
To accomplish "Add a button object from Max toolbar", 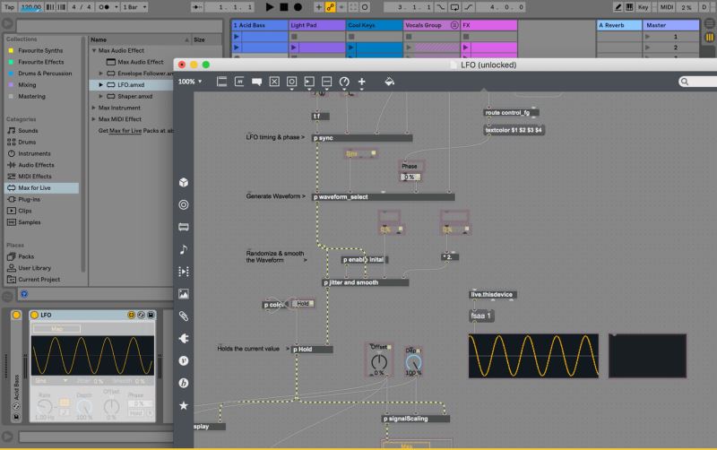I will [291, 82].
